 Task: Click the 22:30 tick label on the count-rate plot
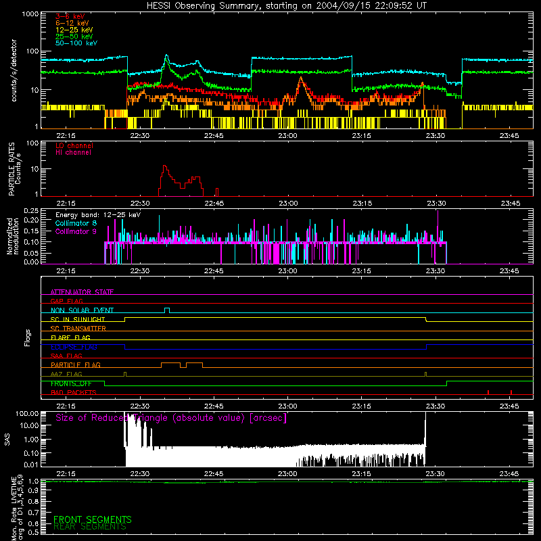pos(140,136)
